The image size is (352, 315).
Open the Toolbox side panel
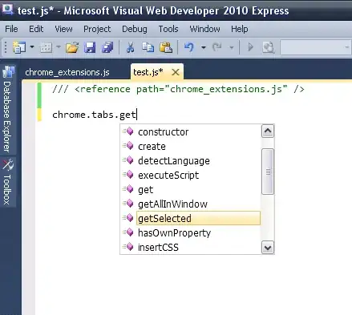(x=8, y=182)
